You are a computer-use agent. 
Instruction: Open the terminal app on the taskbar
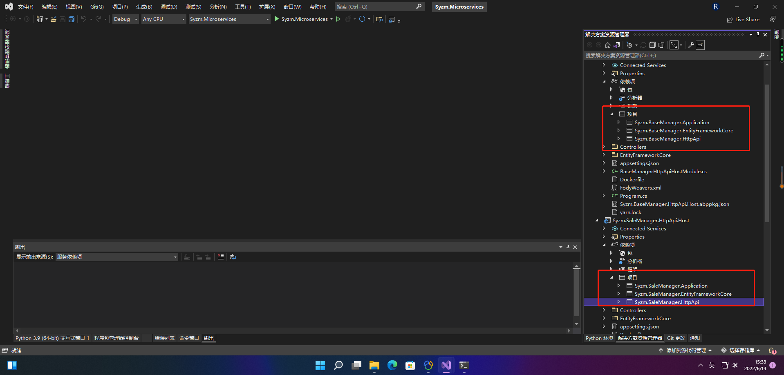pos(464,365)
